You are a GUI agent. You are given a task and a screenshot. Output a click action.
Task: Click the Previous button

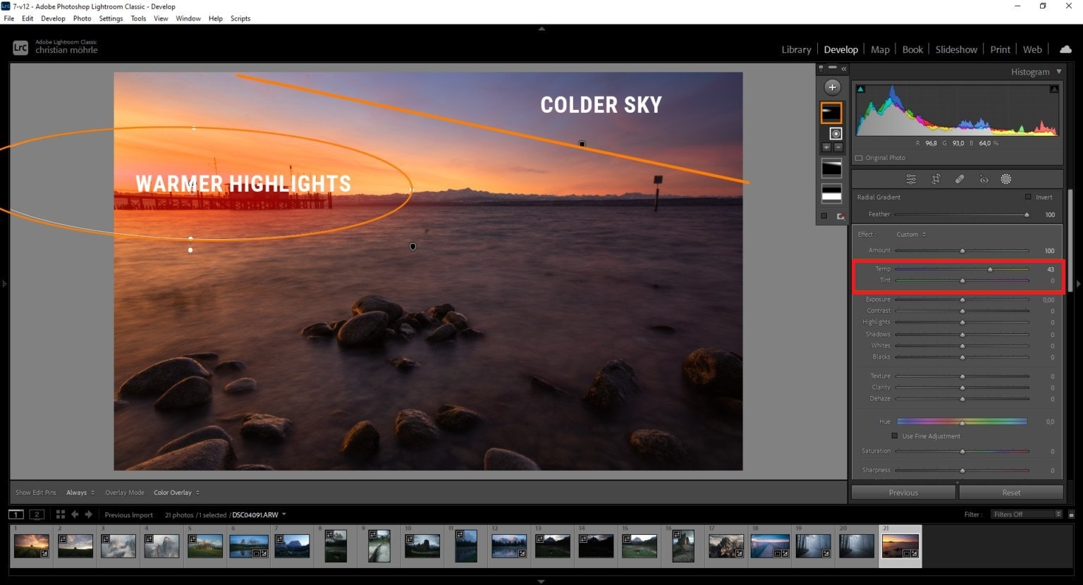point(903,492)
